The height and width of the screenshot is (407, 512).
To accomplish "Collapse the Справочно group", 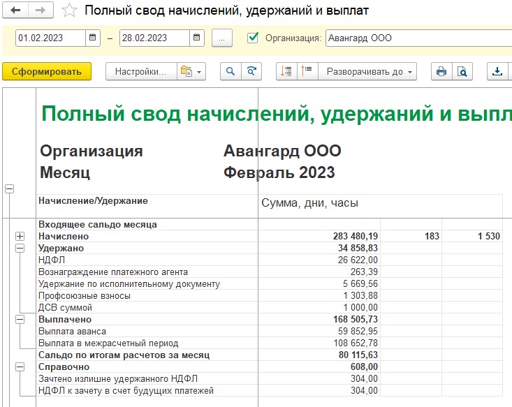I will click(20, 367).
